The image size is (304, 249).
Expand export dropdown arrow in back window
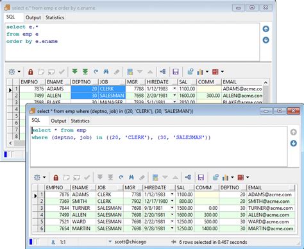(223, 72)
